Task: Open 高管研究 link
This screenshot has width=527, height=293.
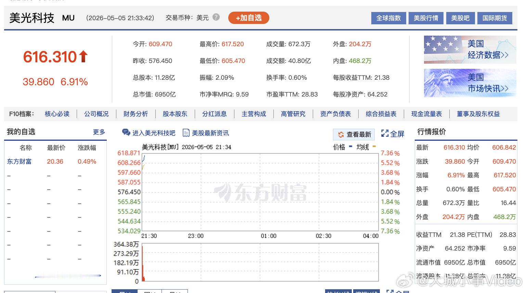Action: (293, 114)
